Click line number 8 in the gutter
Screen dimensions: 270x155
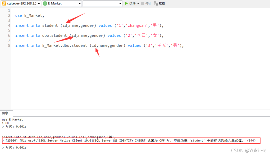click(9, 45)
